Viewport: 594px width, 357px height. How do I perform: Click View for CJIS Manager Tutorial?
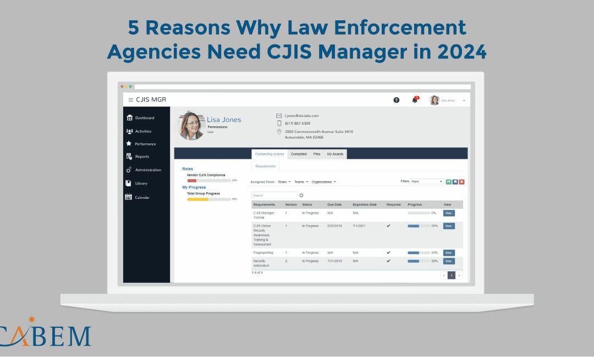tap(449, 213)
